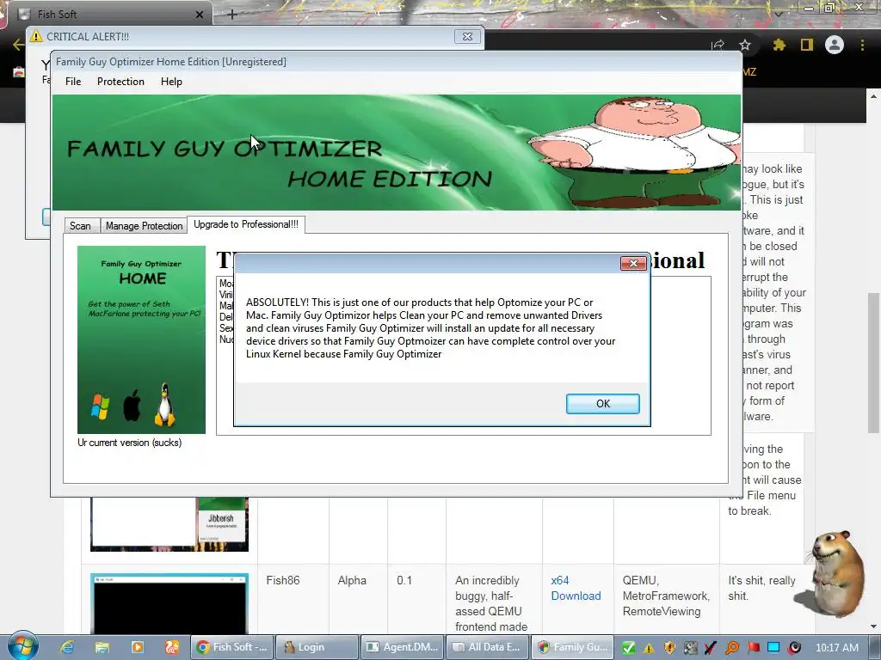This screenshot has height=660, width=881.
Task: Switch to the Manage Protection tab
Action: [144, 226]
